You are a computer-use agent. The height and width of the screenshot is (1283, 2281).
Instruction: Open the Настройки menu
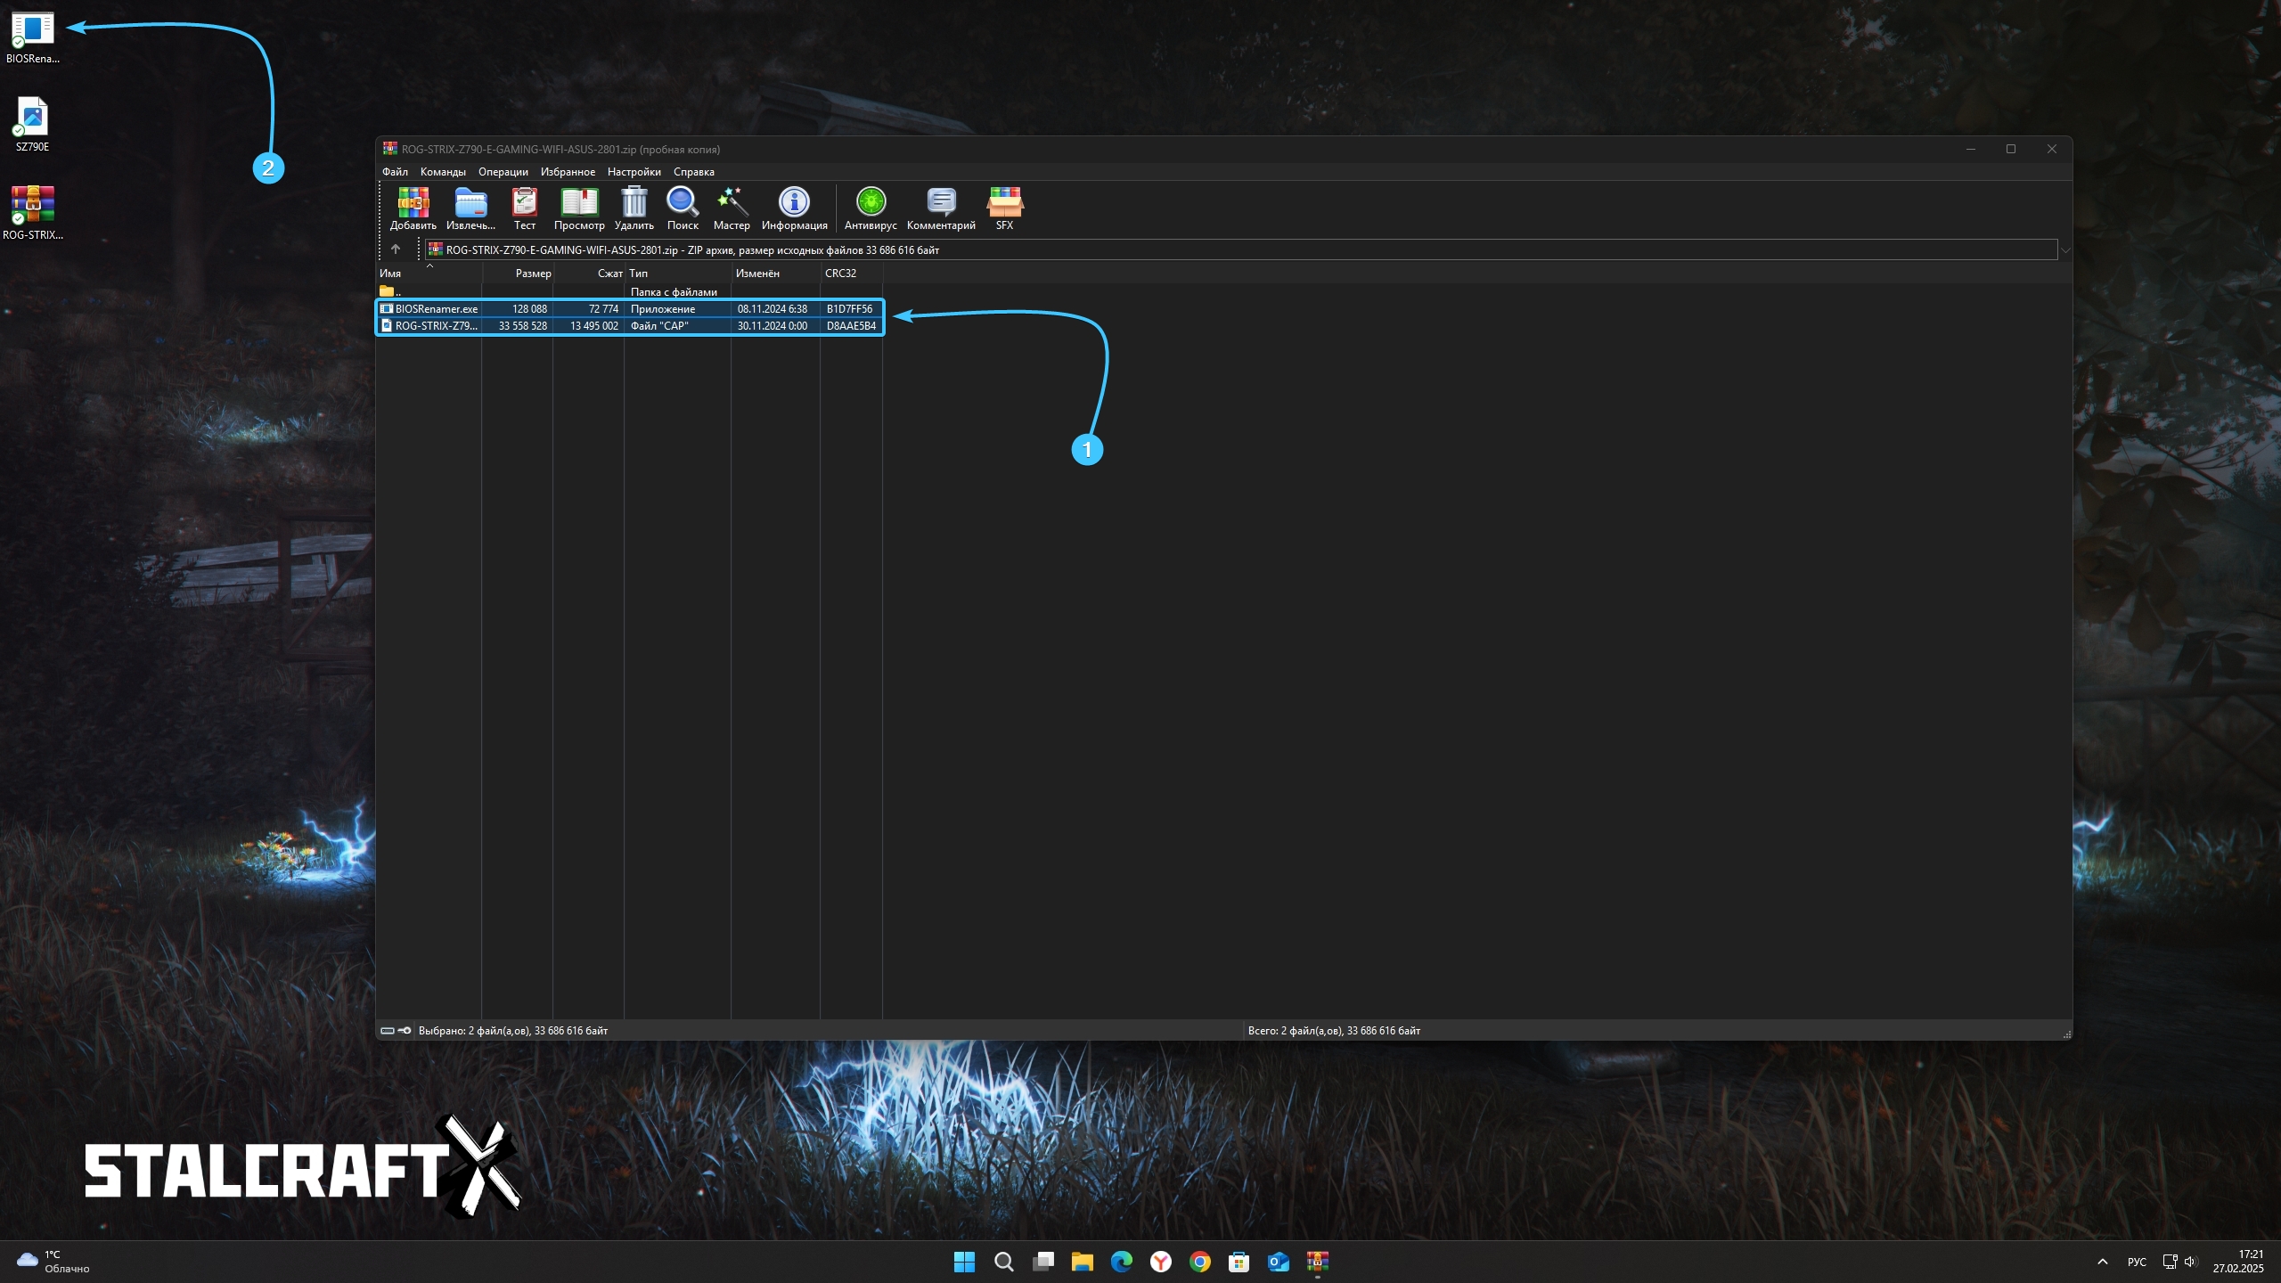634,172
